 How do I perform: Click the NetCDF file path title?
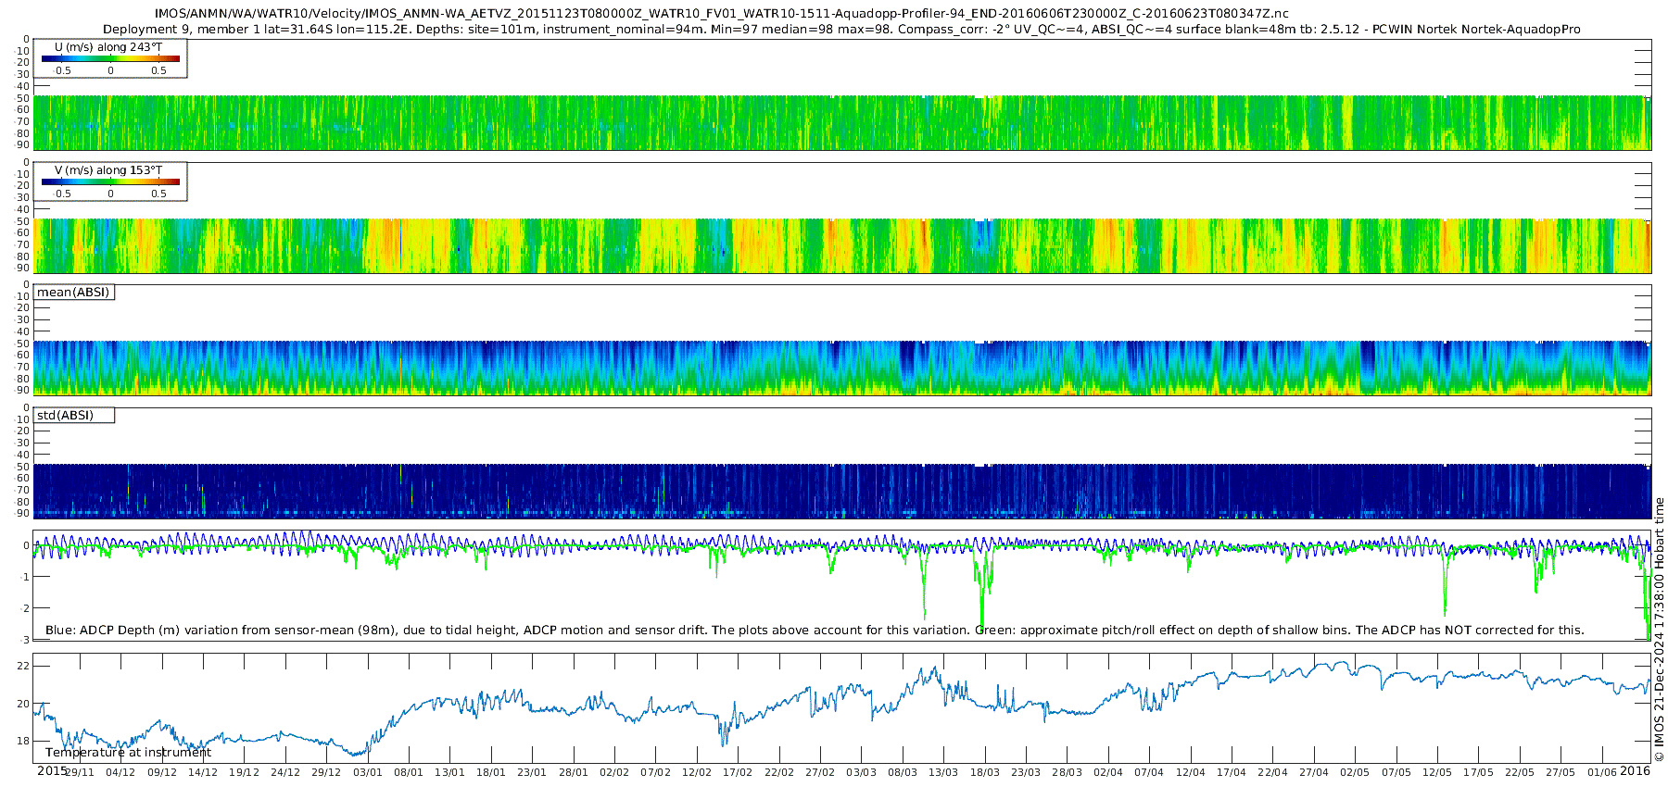click(x=721, y=14)
